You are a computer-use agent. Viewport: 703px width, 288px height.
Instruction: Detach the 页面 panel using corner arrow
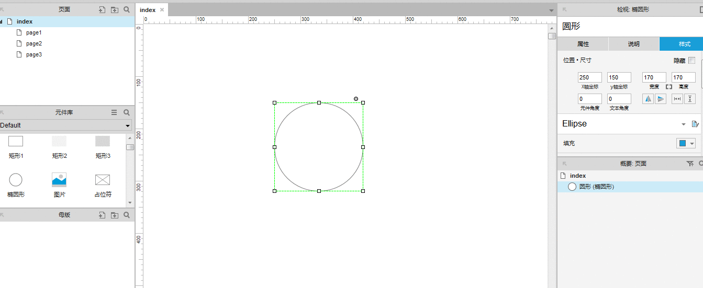2,9
